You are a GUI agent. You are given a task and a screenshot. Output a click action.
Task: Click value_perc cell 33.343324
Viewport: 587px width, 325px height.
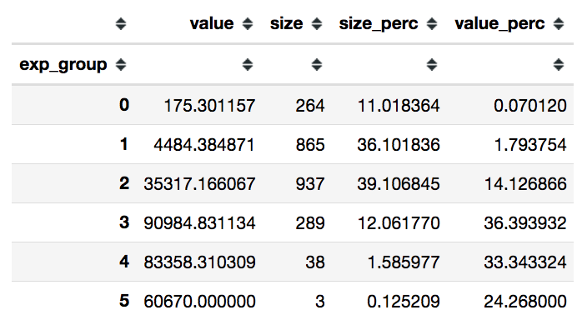click(x=525, y=262)
